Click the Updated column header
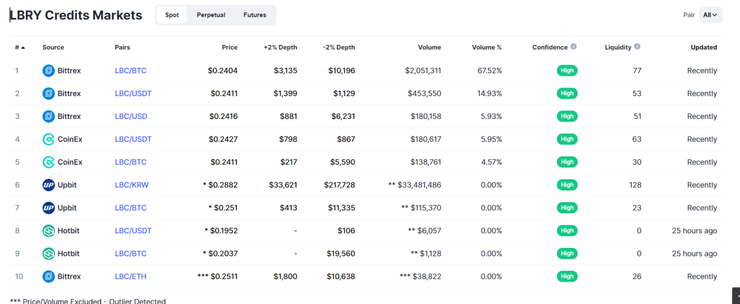Viewport: 740px width, 304px height. pos(704,47)
